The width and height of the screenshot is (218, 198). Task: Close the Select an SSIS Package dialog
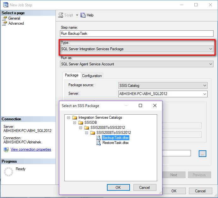pyautogui.click(x=155, y=105)
